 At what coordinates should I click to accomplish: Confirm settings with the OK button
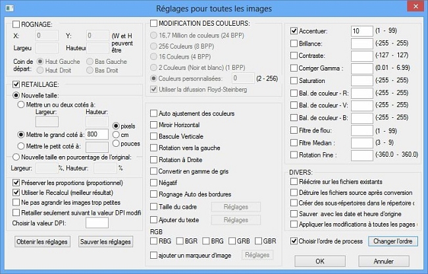(320, 261)
